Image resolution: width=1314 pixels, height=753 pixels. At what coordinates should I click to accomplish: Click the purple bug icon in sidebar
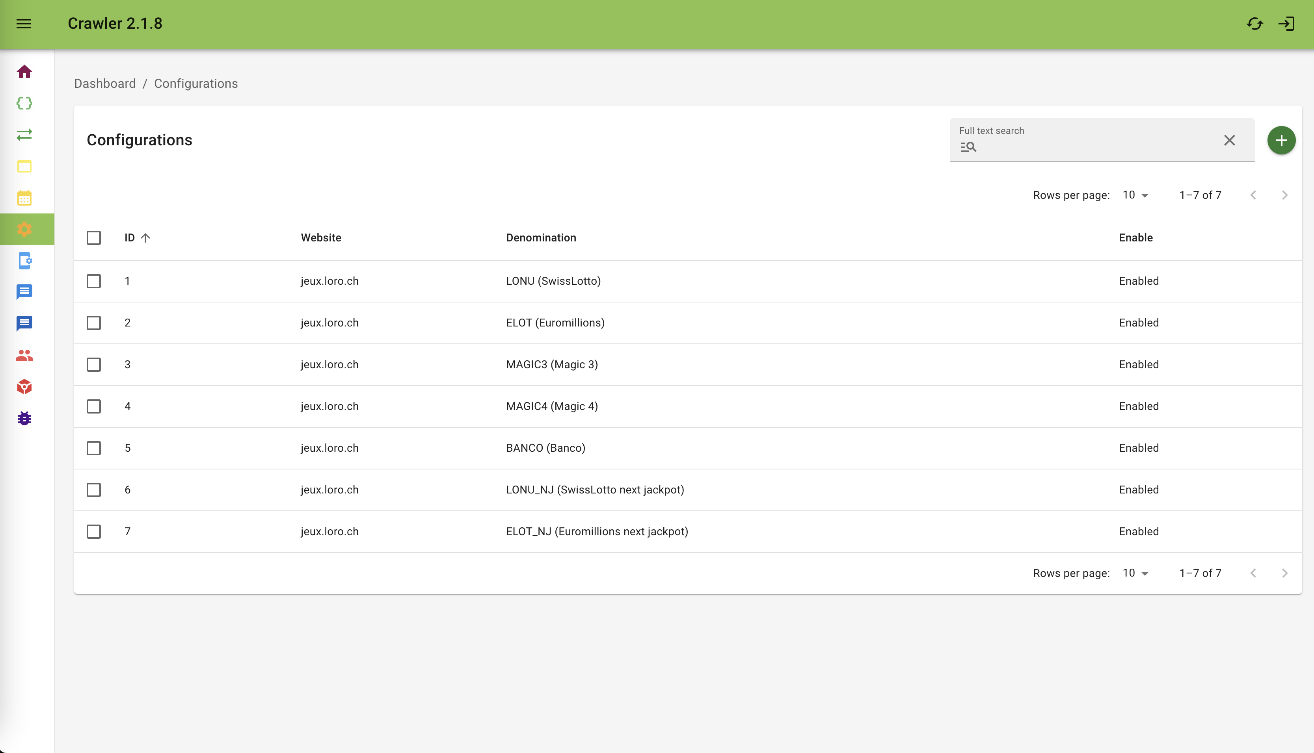coord(24,418)
